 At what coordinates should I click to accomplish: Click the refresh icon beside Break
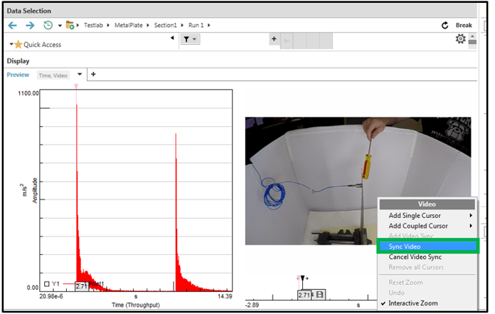[445, 25]
